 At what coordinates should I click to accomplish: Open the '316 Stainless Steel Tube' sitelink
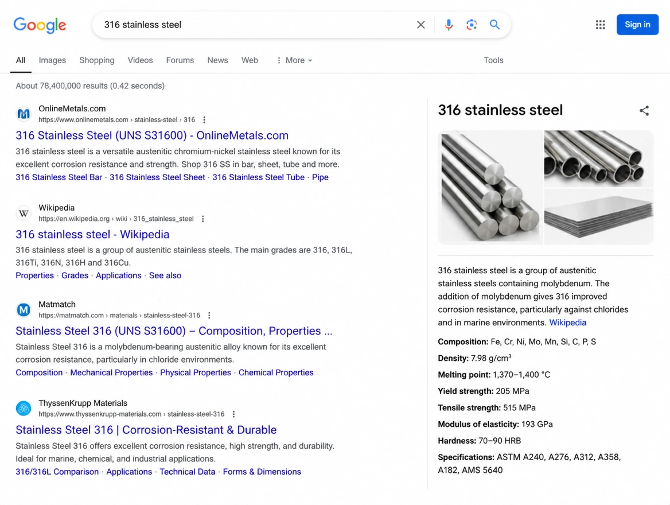(x=259, y=177)
